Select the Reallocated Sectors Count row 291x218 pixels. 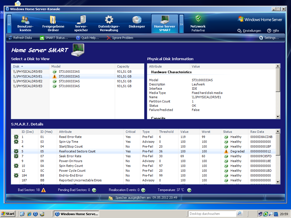[x=77, y=151]
